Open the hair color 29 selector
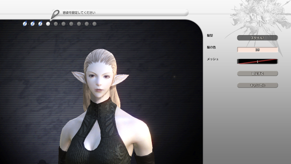The height and width of the screenshot is (164, 291). click(x=257, y=50)
